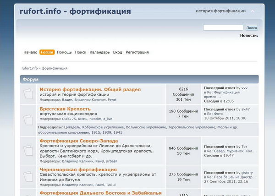Image resolution: width=275 pixels, height=196 pixels.
Task: Open the Начало menu item
Action: 30,52
